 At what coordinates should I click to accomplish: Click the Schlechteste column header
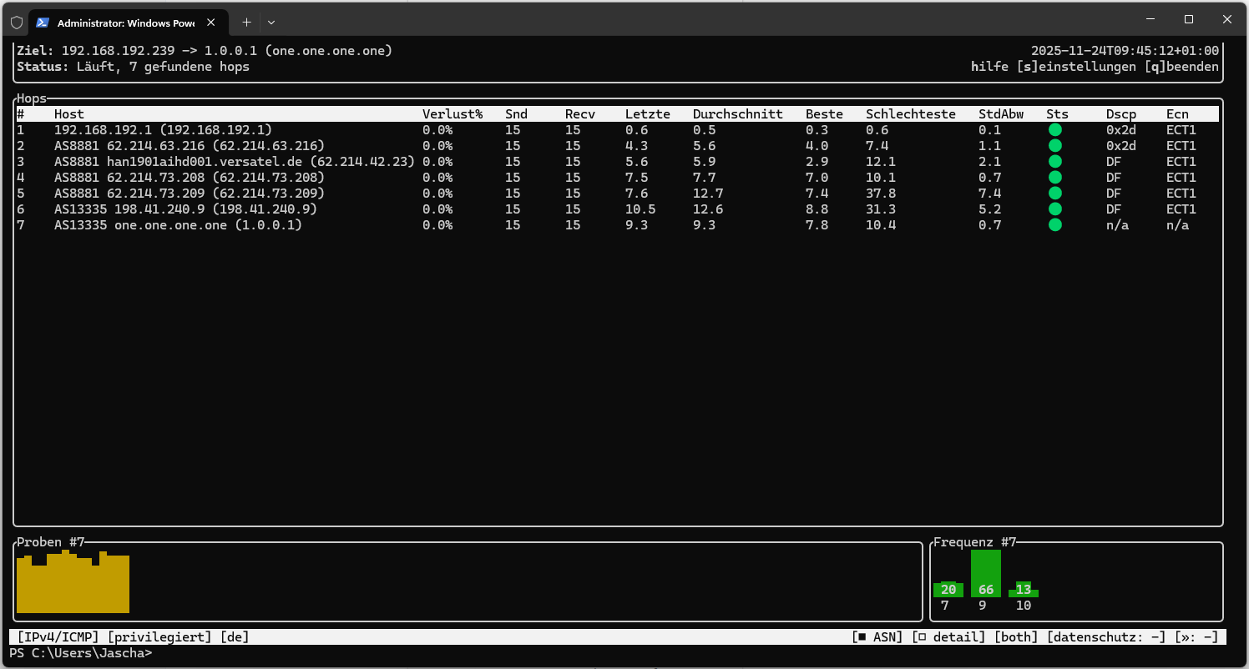tap(911, 114)
